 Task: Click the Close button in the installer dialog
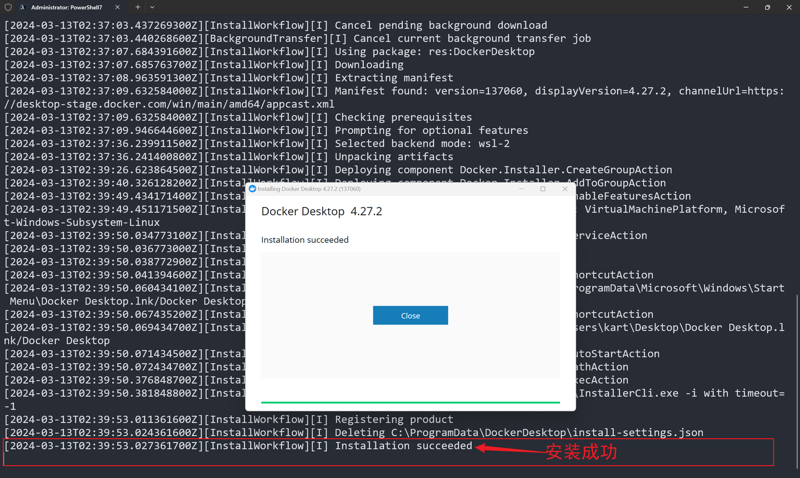tap(410, 315)
